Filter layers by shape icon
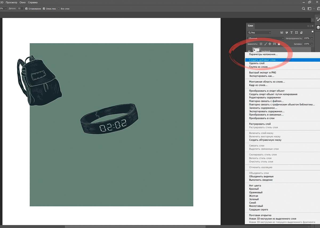The width and height of the screenshot is (320, 228). click(296, 32)
